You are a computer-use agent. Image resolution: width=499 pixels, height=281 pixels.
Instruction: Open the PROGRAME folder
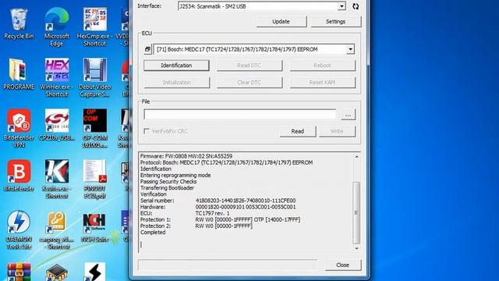click(19, 74)
